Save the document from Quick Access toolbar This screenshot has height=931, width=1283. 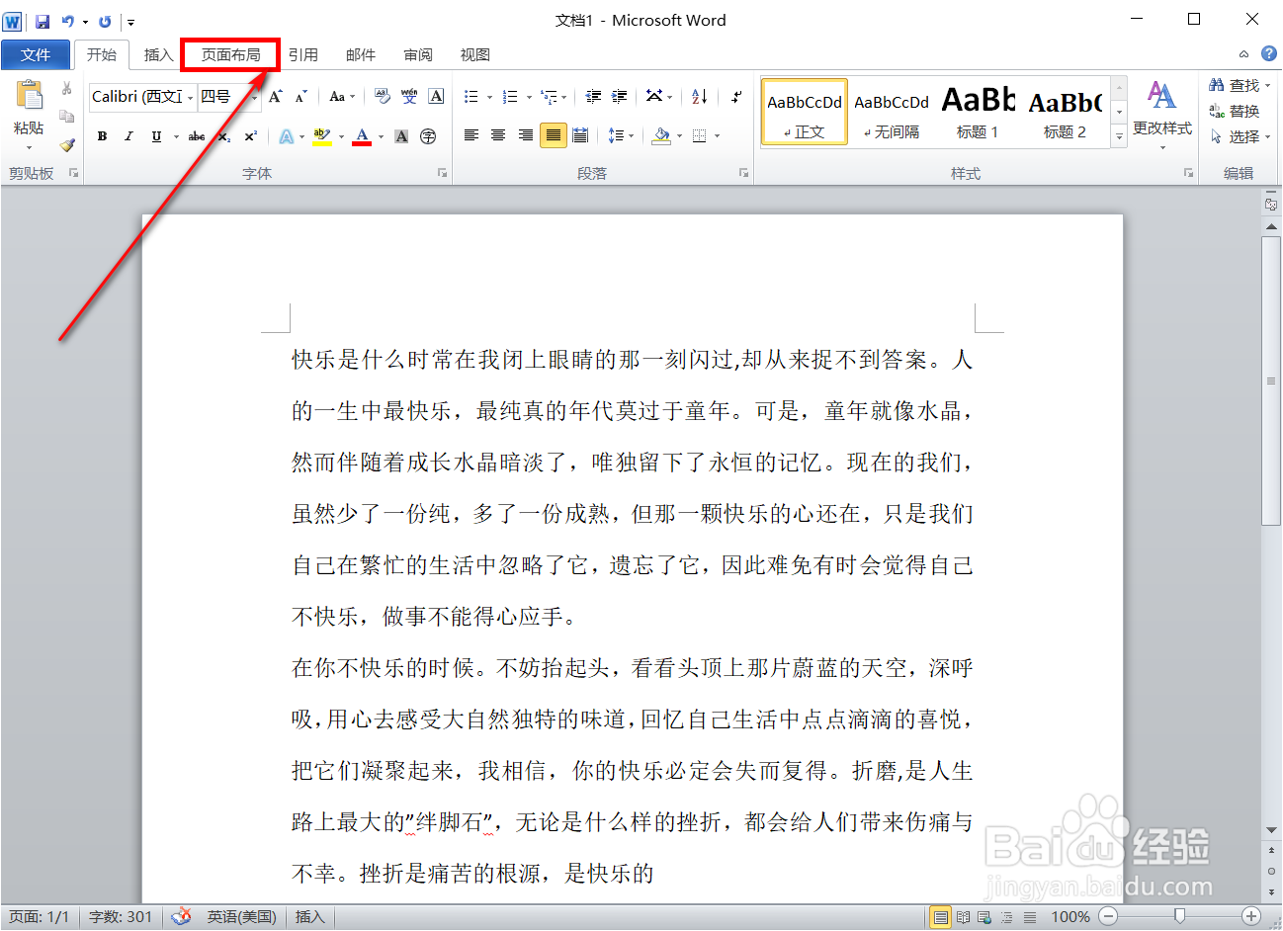43,21
